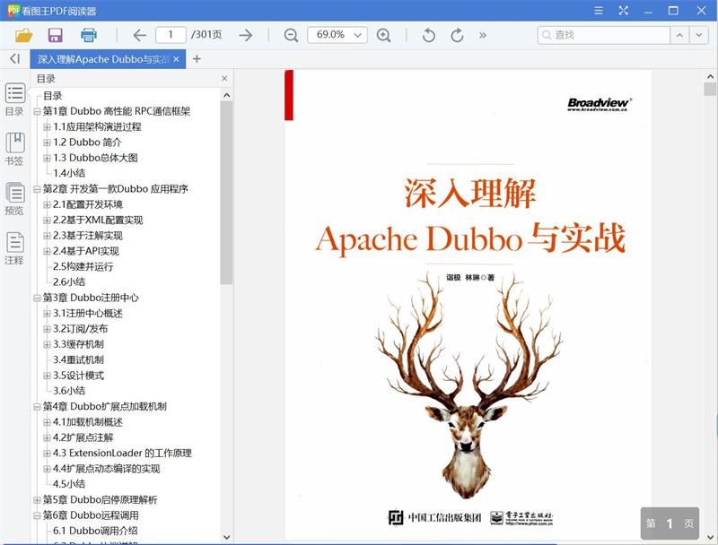The image size is (718, 545).
Task: Go to previous page arrow
Action: click(x=139, y=35)
